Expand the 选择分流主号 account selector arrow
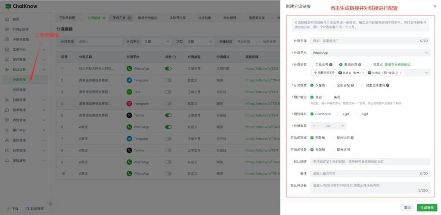 point(426,73)
